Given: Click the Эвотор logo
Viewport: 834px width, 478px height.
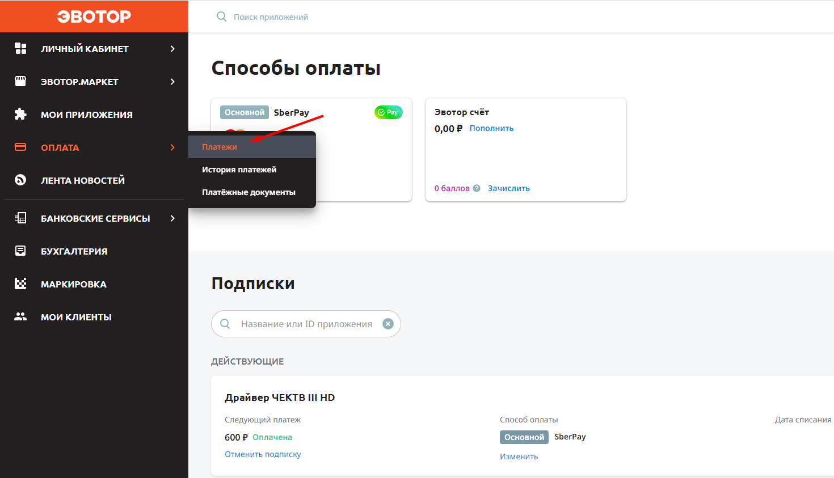Looking at the screenshot, I should [x=94, y=16].
